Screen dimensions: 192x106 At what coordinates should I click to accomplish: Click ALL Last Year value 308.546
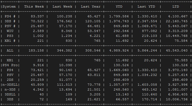(93, 50)
